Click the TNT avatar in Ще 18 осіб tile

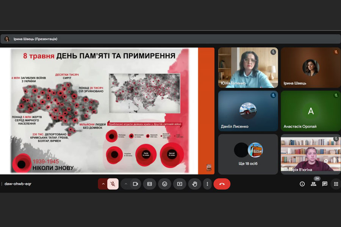coord(255,150)
